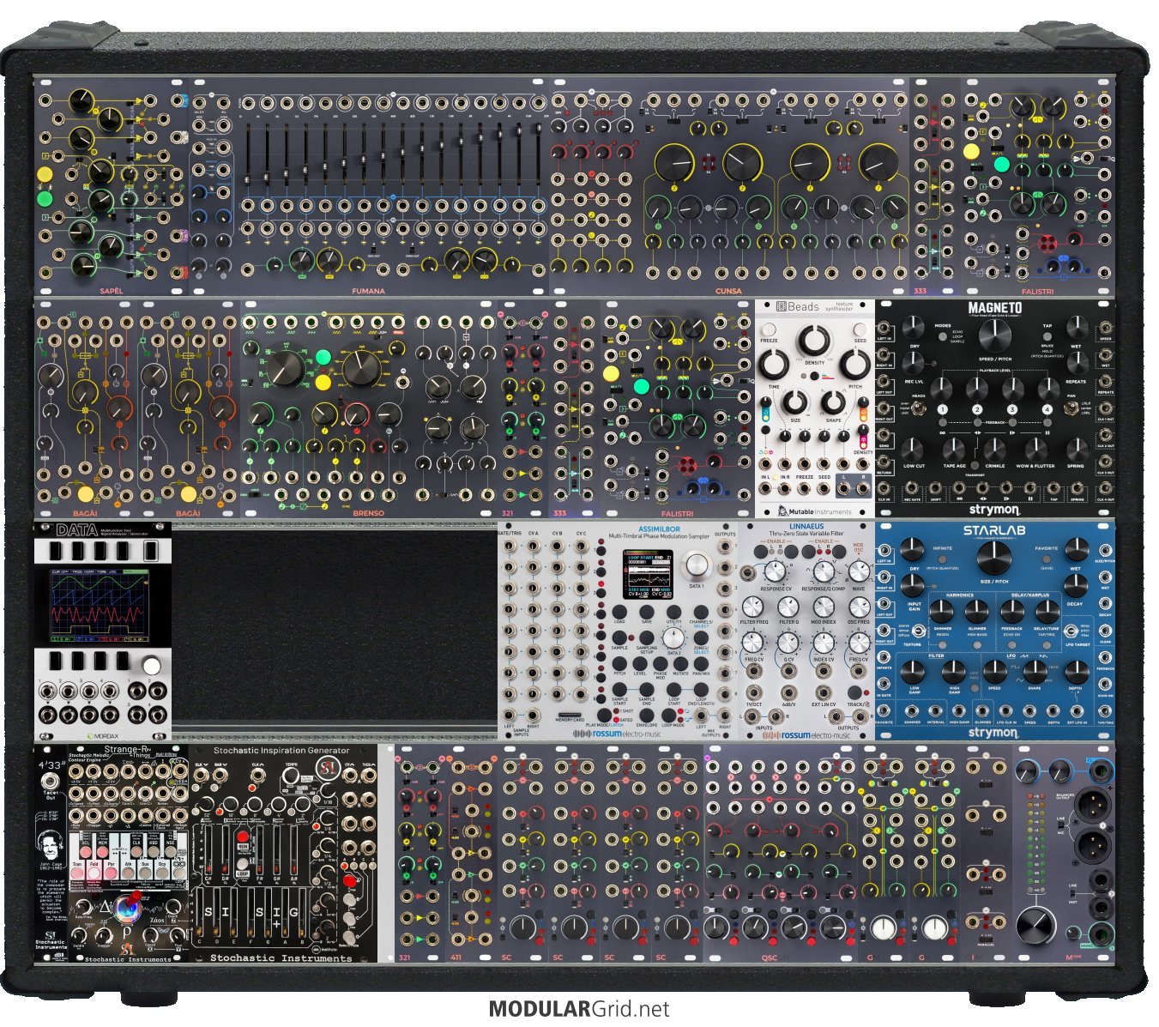Turn the DENSITY knob on Beads
Screen dimensions: 1159x1027
tap(814, 340)
